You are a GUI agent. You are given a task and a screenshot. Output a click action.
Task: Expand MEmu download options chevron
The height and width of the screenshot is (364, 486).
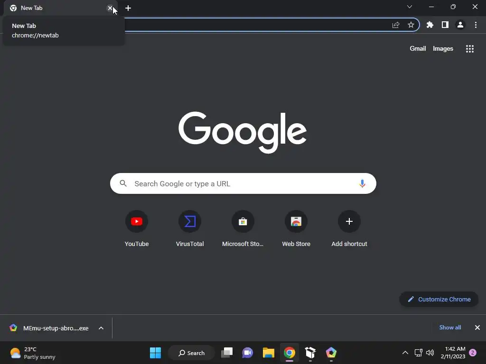(101, 328)
